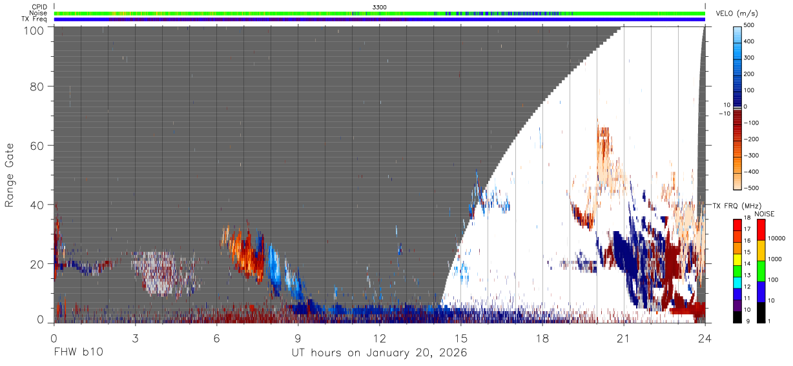Click the 100 range gate tick label

tap(34, 30)
